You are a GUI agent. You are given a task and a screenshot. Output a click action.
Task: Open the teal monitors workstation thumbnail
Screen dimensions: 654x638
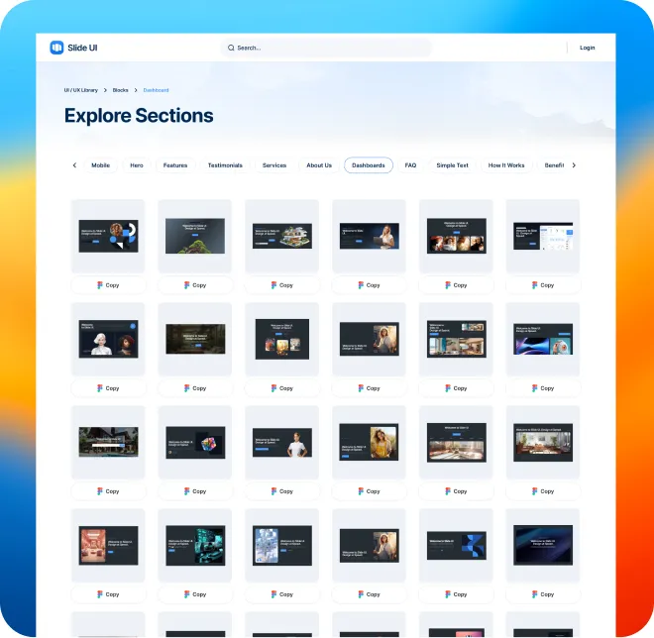(195, 545)
